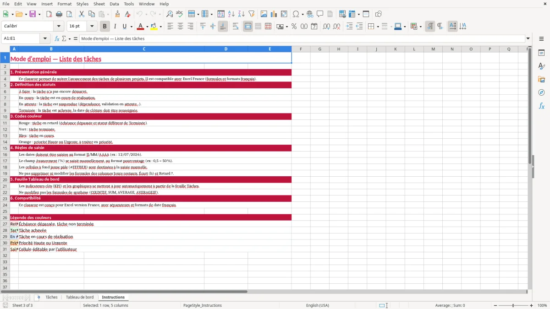This screenshot has height=309, width=550.
Task: Copy selection using the Copy icon
Action: point(92,14)
